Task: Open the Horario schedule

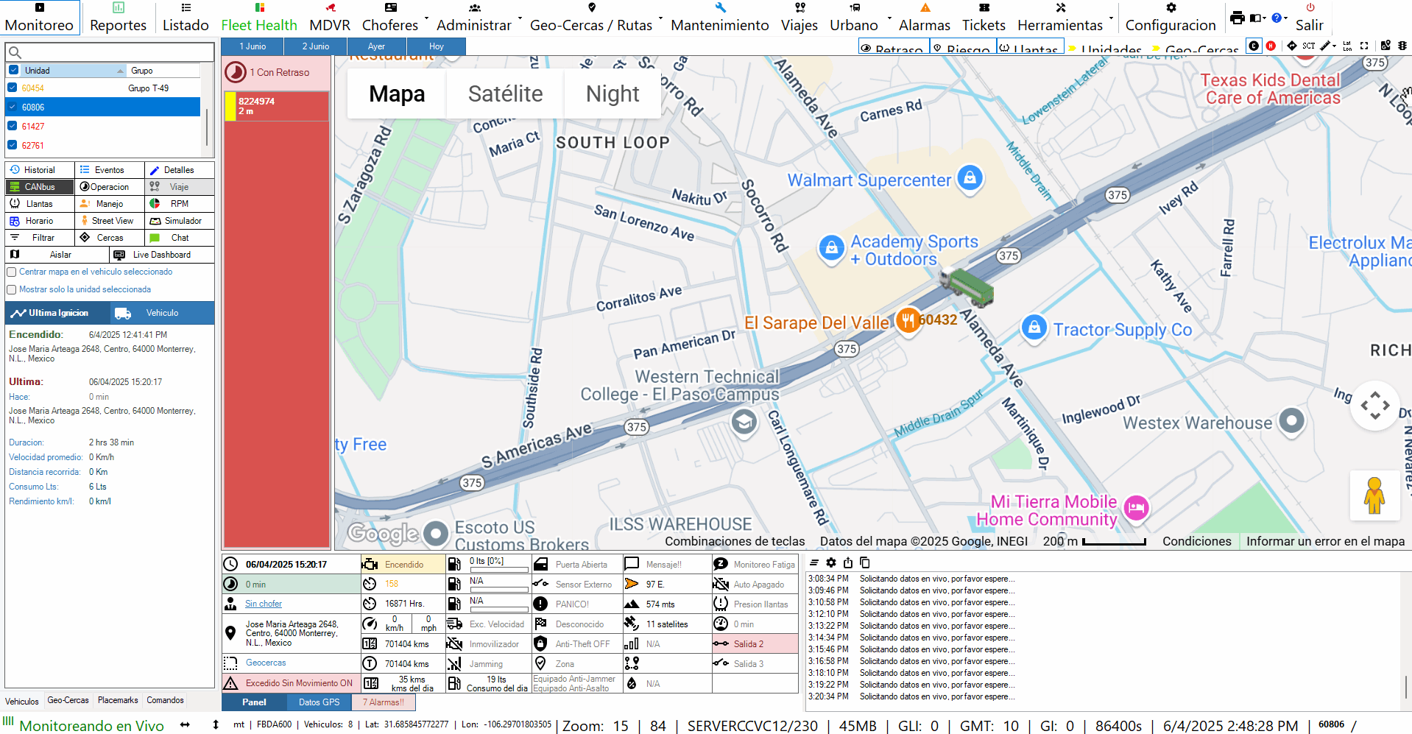Action: [40, 221]
